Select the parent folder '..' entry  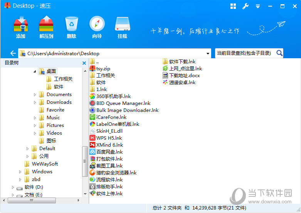pos(94,62)
